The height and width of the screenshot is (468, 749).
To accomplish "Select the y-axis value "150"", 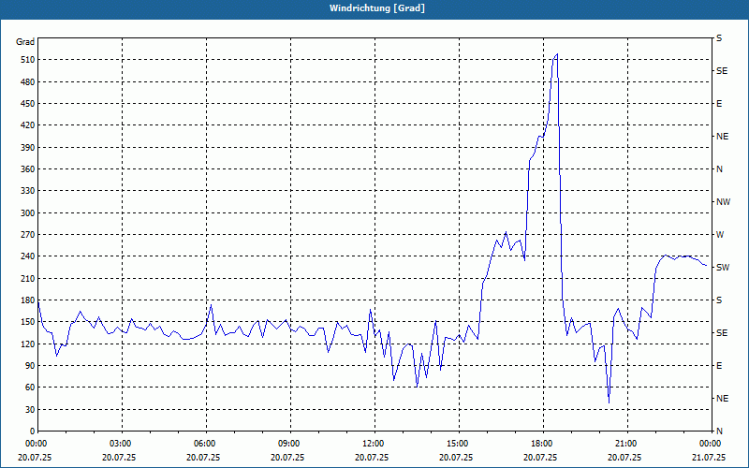I will click(28, 322).
